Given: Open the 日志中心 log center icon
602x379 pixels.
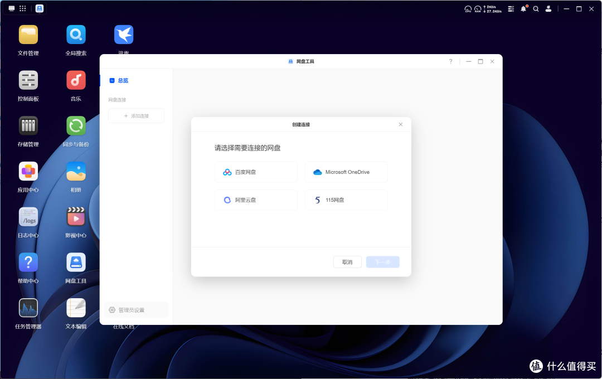Looking at the screenshot, I should [28, 217].
